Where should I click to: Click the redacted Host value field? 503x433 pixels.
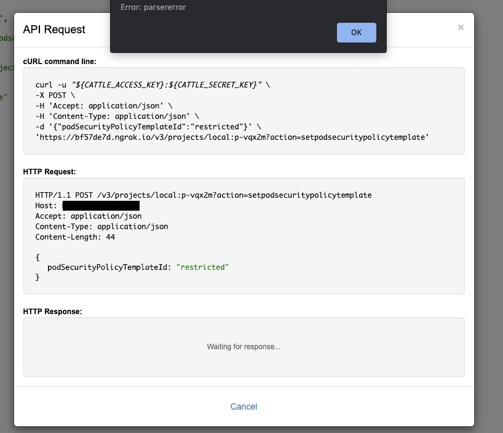pyautogui.click(x=101, y=205)
